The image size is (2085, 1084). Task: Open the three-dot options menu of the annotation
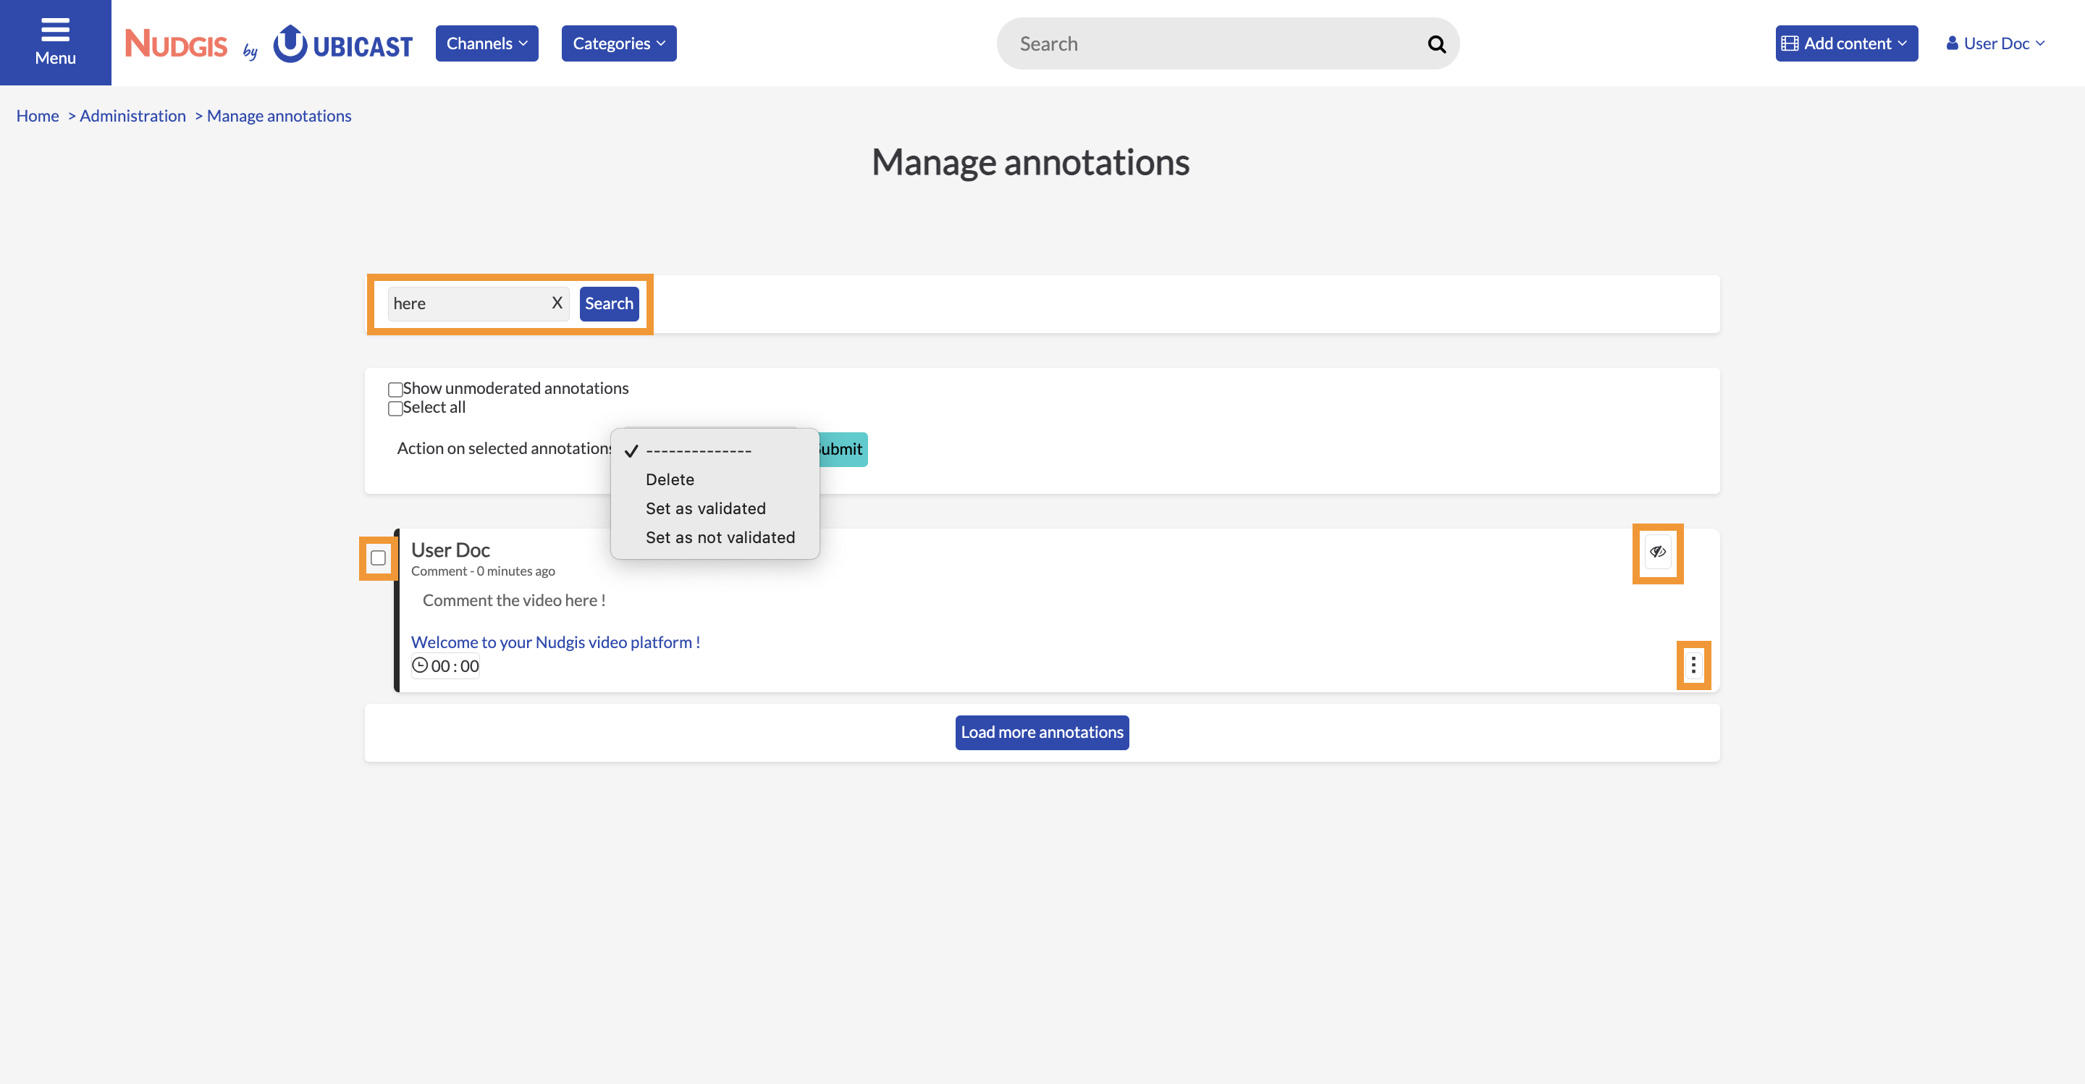tap(1693, 665)
